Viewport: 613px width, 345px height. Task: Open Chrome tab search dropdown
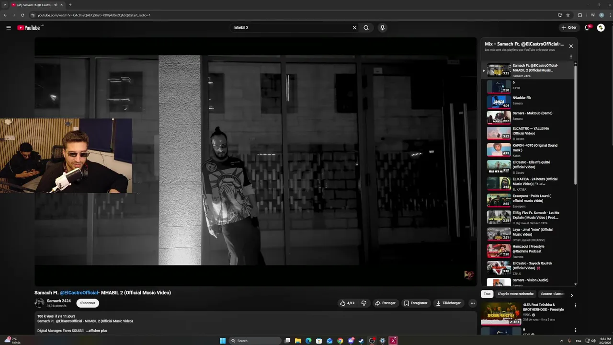[5, 5]
